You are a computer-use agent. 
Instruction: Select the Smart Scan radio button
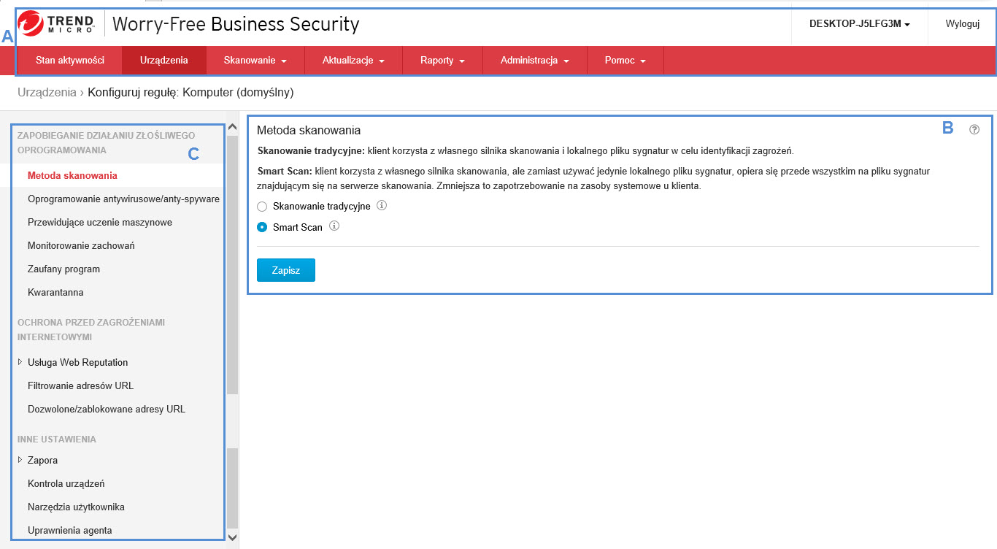263,227
